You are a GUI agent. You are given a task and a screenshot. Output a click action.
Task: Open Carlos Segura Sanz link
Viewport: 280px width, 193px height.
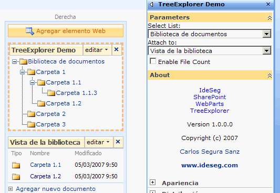tap(210, 152)
